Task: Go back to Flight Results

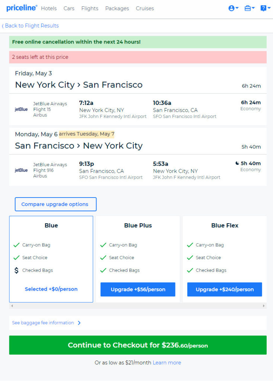Action: pos(31,26)
